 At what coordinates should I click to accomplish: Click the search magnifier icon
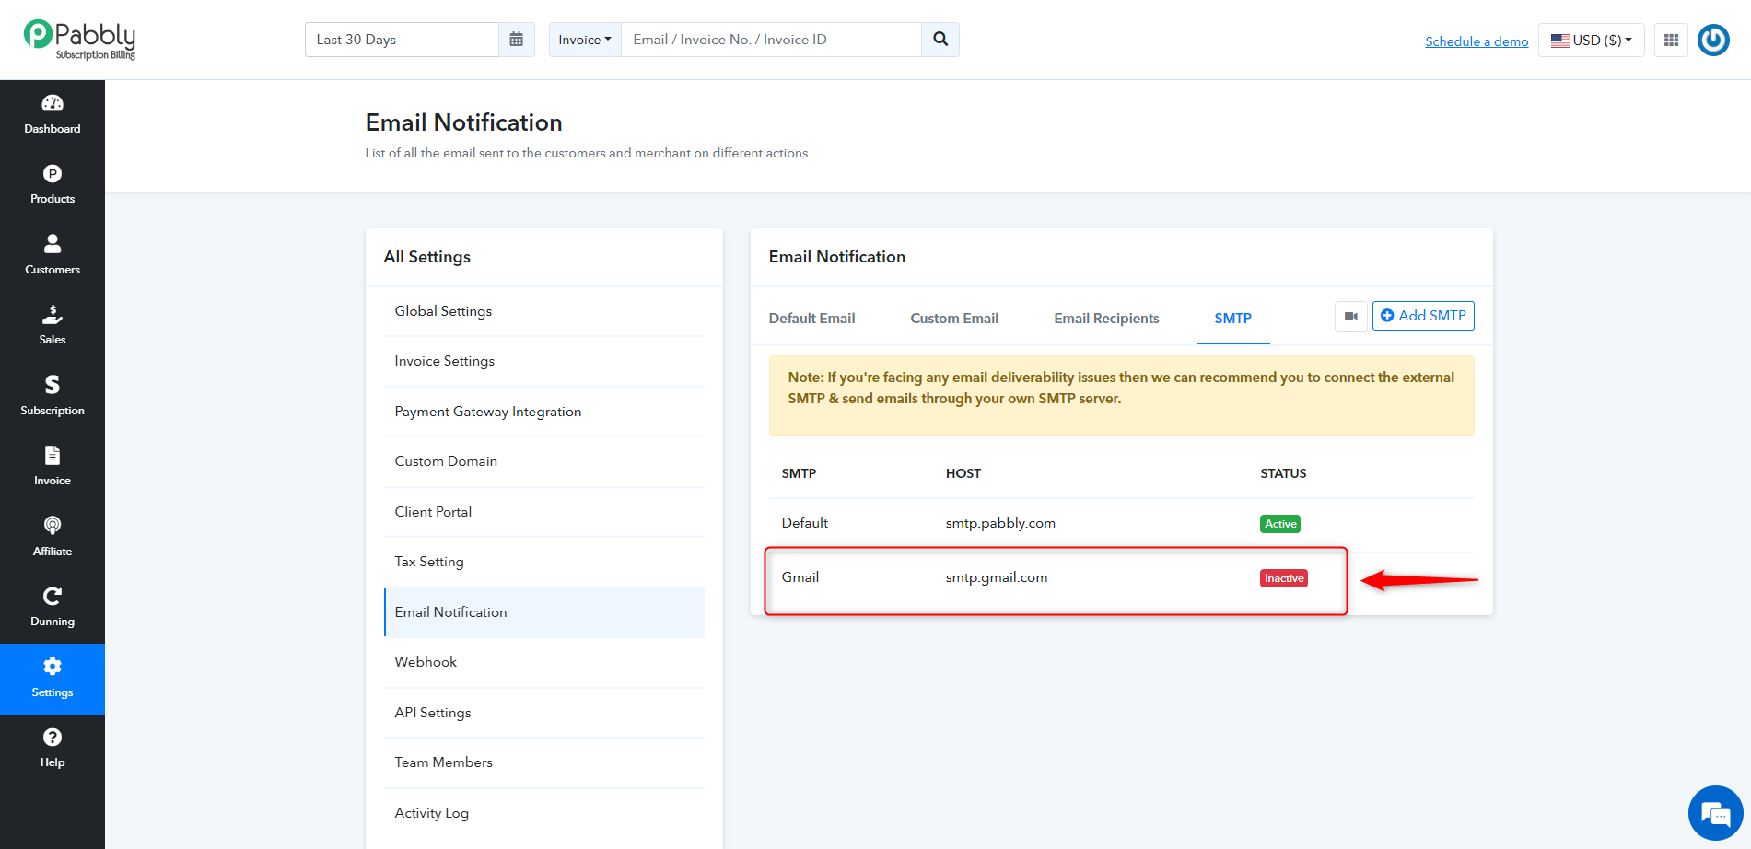[x=940, y=40]
